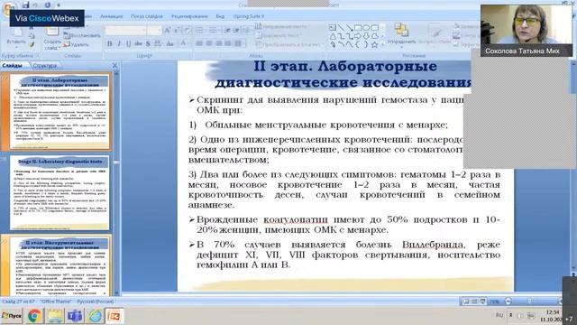Open the font size combo box
This screenshot has width=577, height=325.
tap(154, 30)
